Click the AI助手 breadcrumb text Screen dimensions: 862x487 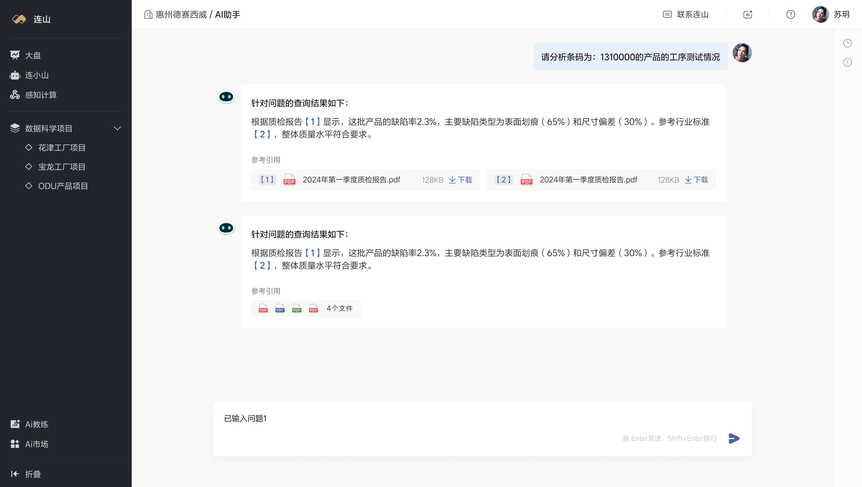tap(227, 14)
